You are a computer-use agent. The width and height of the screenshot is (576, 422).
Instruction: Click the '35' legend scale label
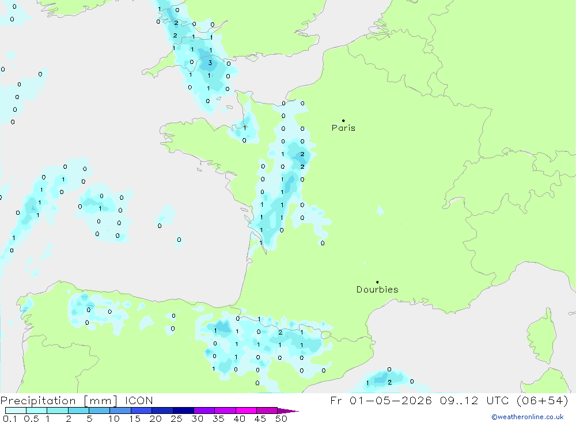pos(218,419)
